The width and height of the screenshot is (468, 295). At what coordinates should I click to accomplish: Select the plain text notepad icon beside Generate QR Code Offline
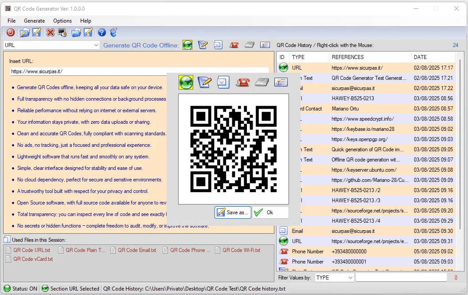point(203,45)
